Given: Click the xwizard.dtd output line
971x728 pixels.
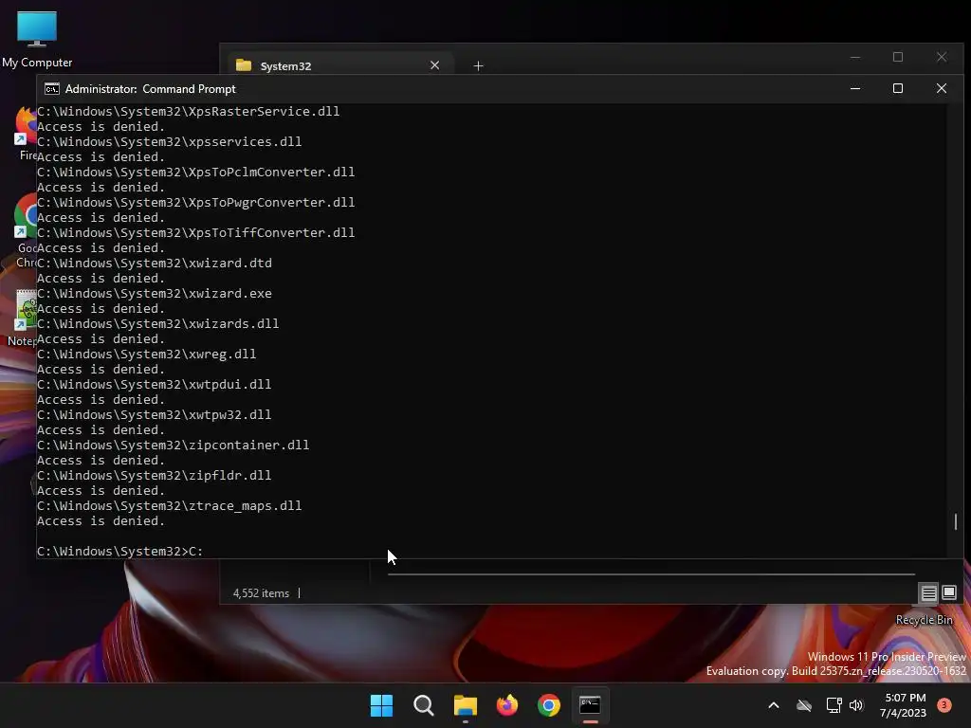Looking at the screenshot, I should 155,264.
